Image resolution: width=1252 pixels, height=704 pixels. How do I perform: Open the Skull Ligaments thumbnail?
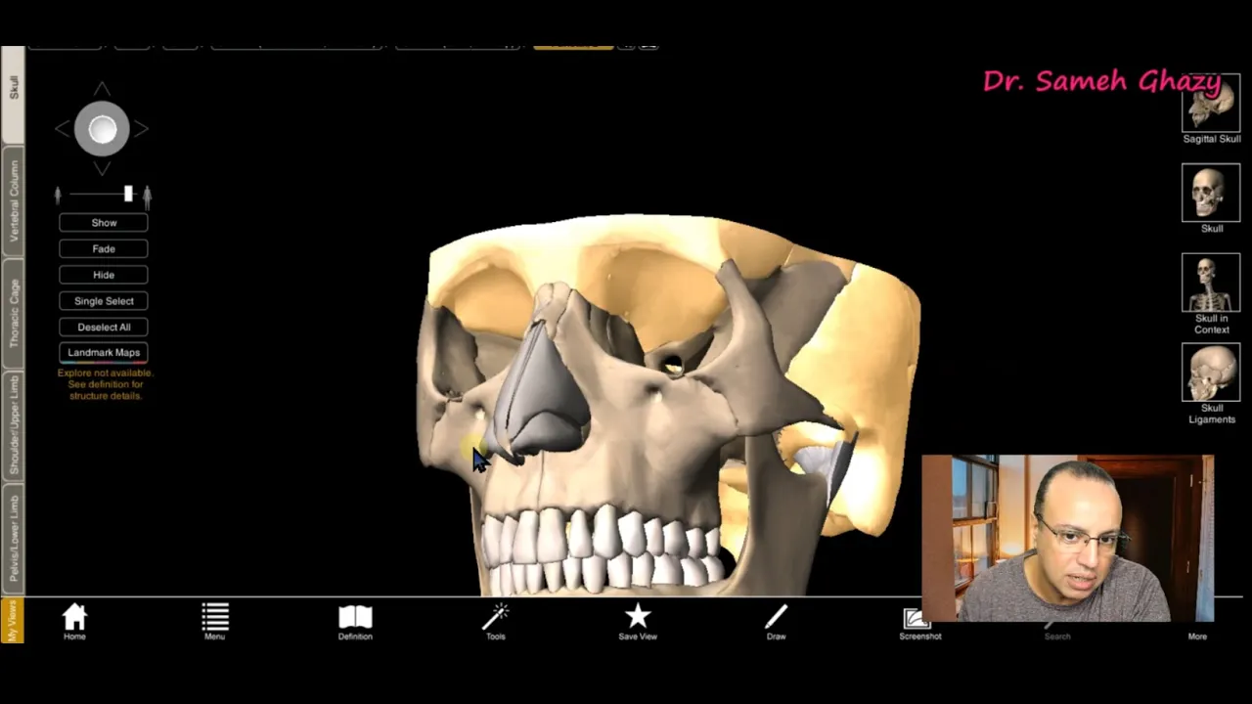pos(1211,384)
